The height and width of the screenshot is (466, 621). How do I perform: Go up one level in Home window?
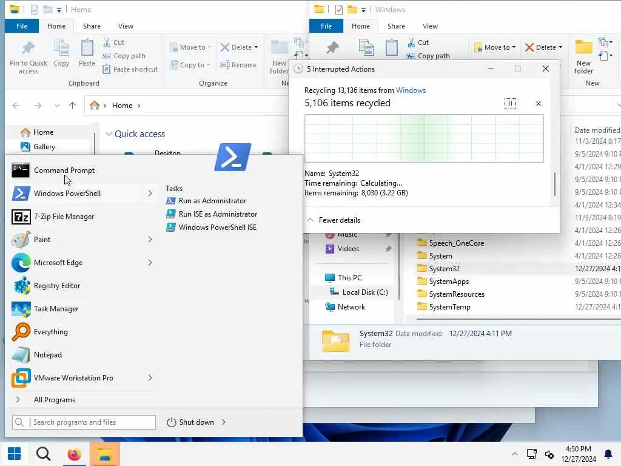[73, 106]
